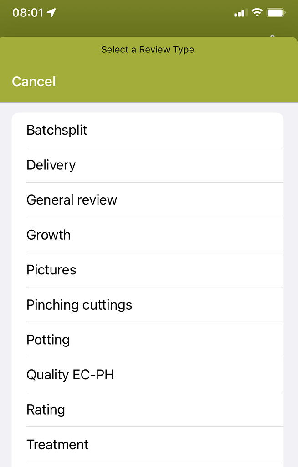Tap the empty header area right of Cancel
Image resolution: width=298 pixels, height=467 pixels.
tap(182, 82)
